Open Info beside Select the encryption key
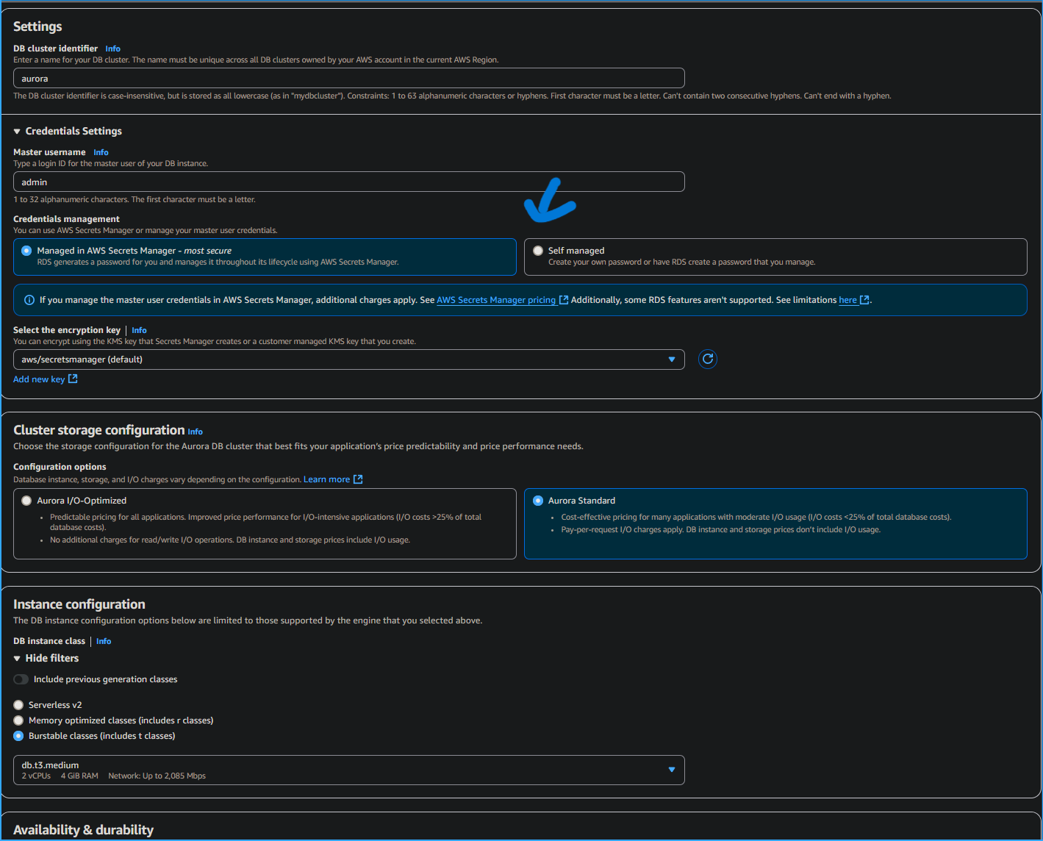 (139, 330)
